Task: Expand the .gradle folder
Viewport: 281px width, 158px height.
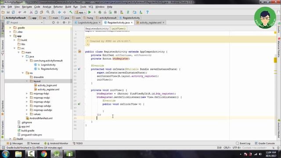Action: [x=11, y=28]
